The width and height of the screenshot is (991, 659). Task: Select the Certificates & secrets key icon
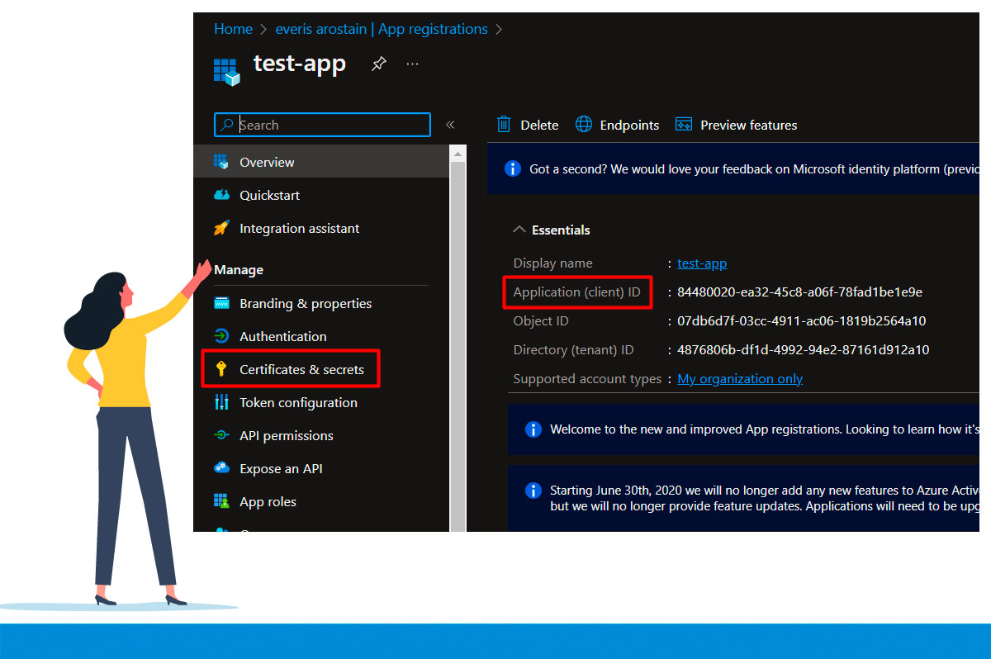[222, 369]
